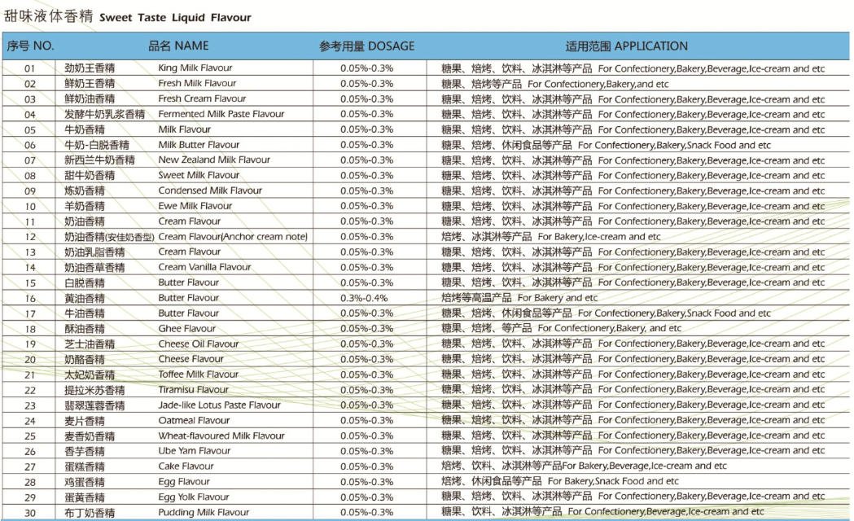
Task: Click the New Zealand Milk Flavour entry
Action: [x=214, y=160]
